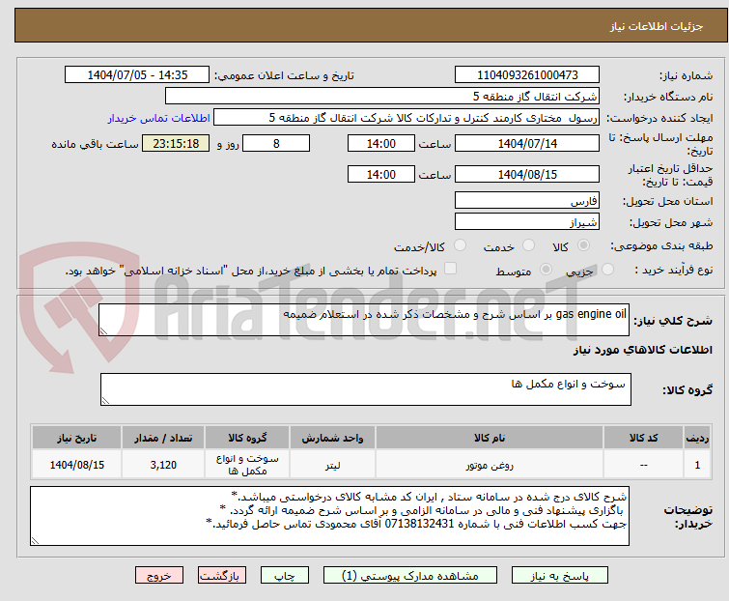The width and height of the screenshot is (729, 601).
Task: Click the requester field 'رسول مختاری'
Action: pos(407,118)
